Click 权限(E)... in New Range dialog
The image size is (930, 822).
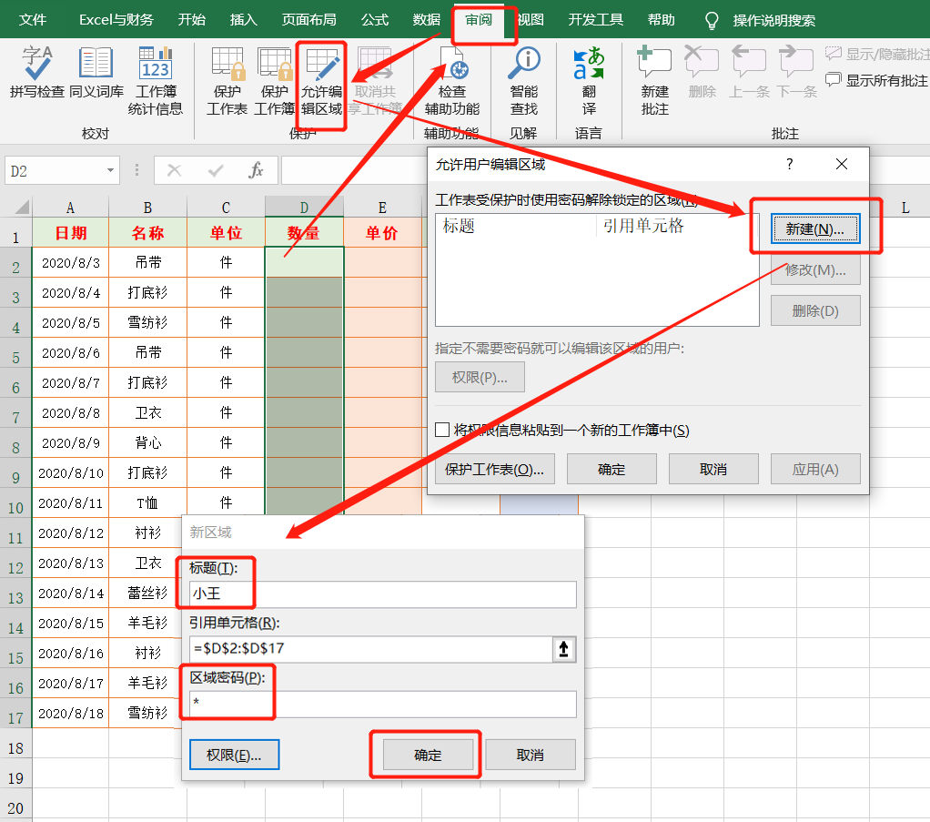234,755
